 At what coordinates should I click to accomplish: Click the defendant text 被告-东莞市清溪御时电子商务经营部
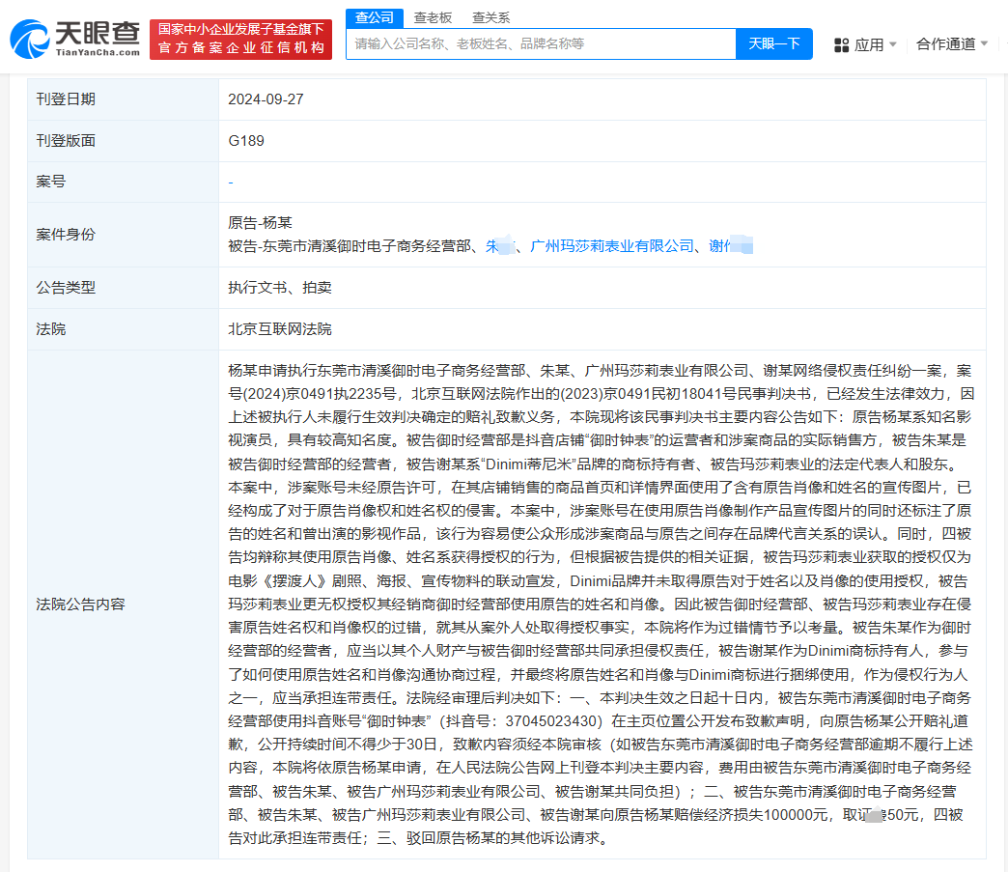[350, 246]
